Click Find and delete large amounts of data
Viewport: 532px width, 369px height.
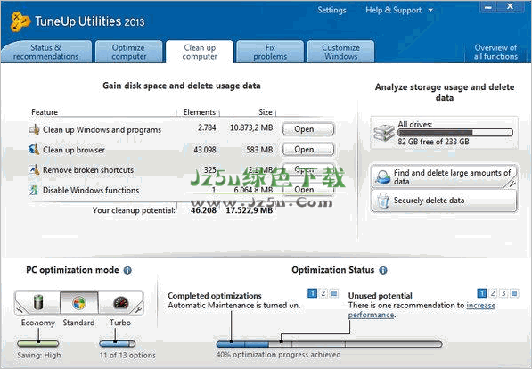point(444,176)
